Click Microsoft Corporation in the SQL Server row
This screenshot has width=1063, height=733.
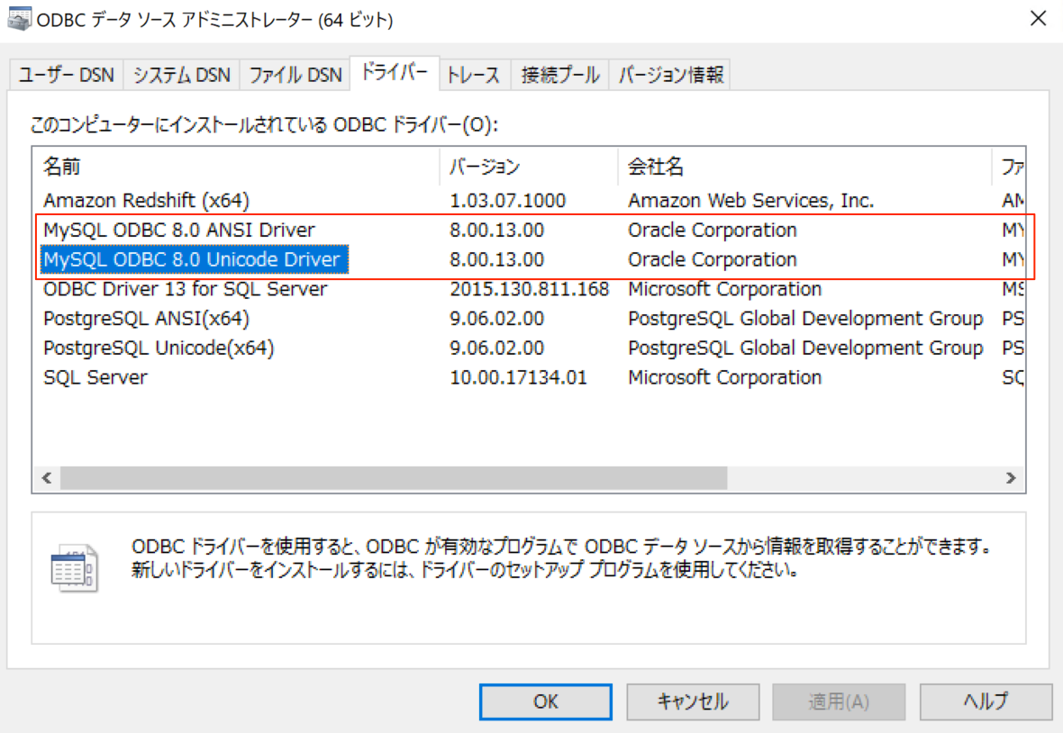coord(724,377)
